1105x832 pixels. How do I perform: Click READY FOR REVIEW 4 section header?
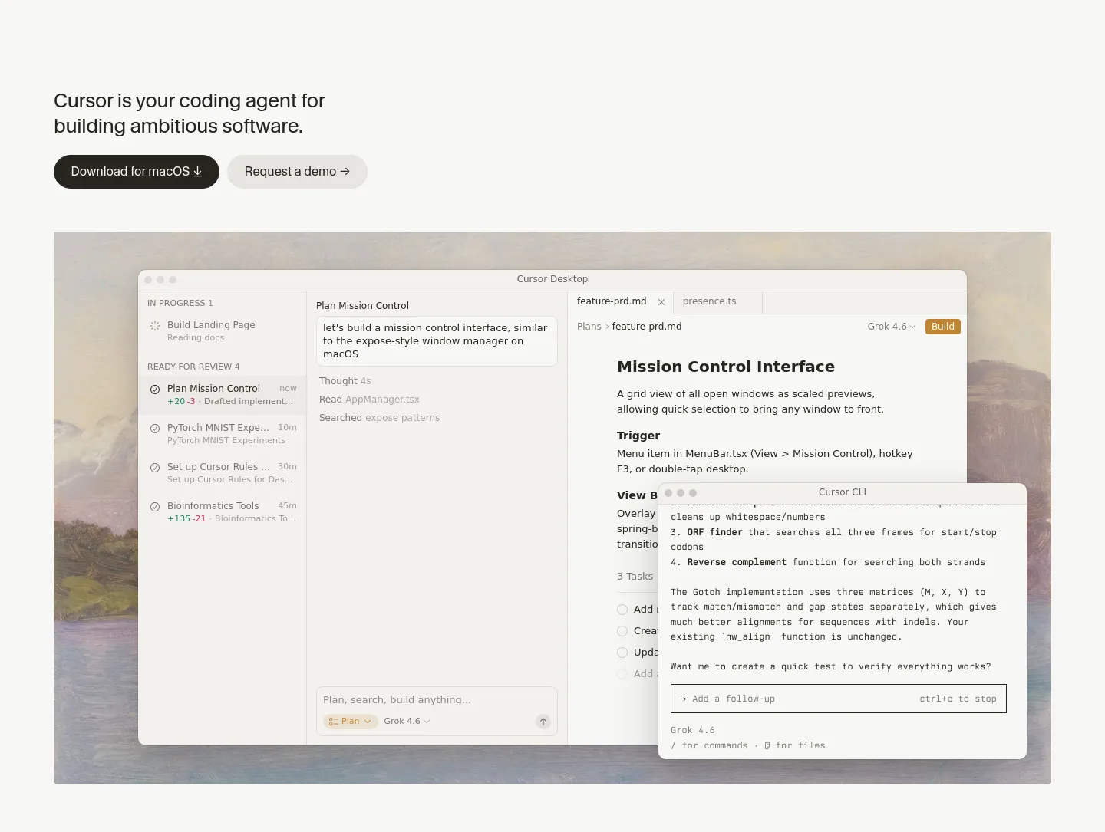click(193, 367)
